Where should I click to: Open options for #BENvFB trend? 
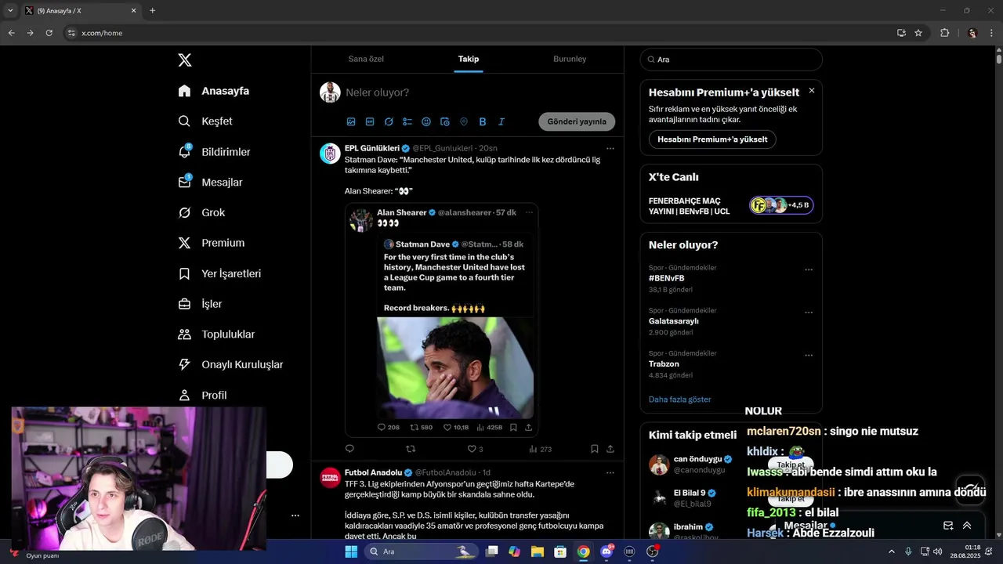click(809, 270)
